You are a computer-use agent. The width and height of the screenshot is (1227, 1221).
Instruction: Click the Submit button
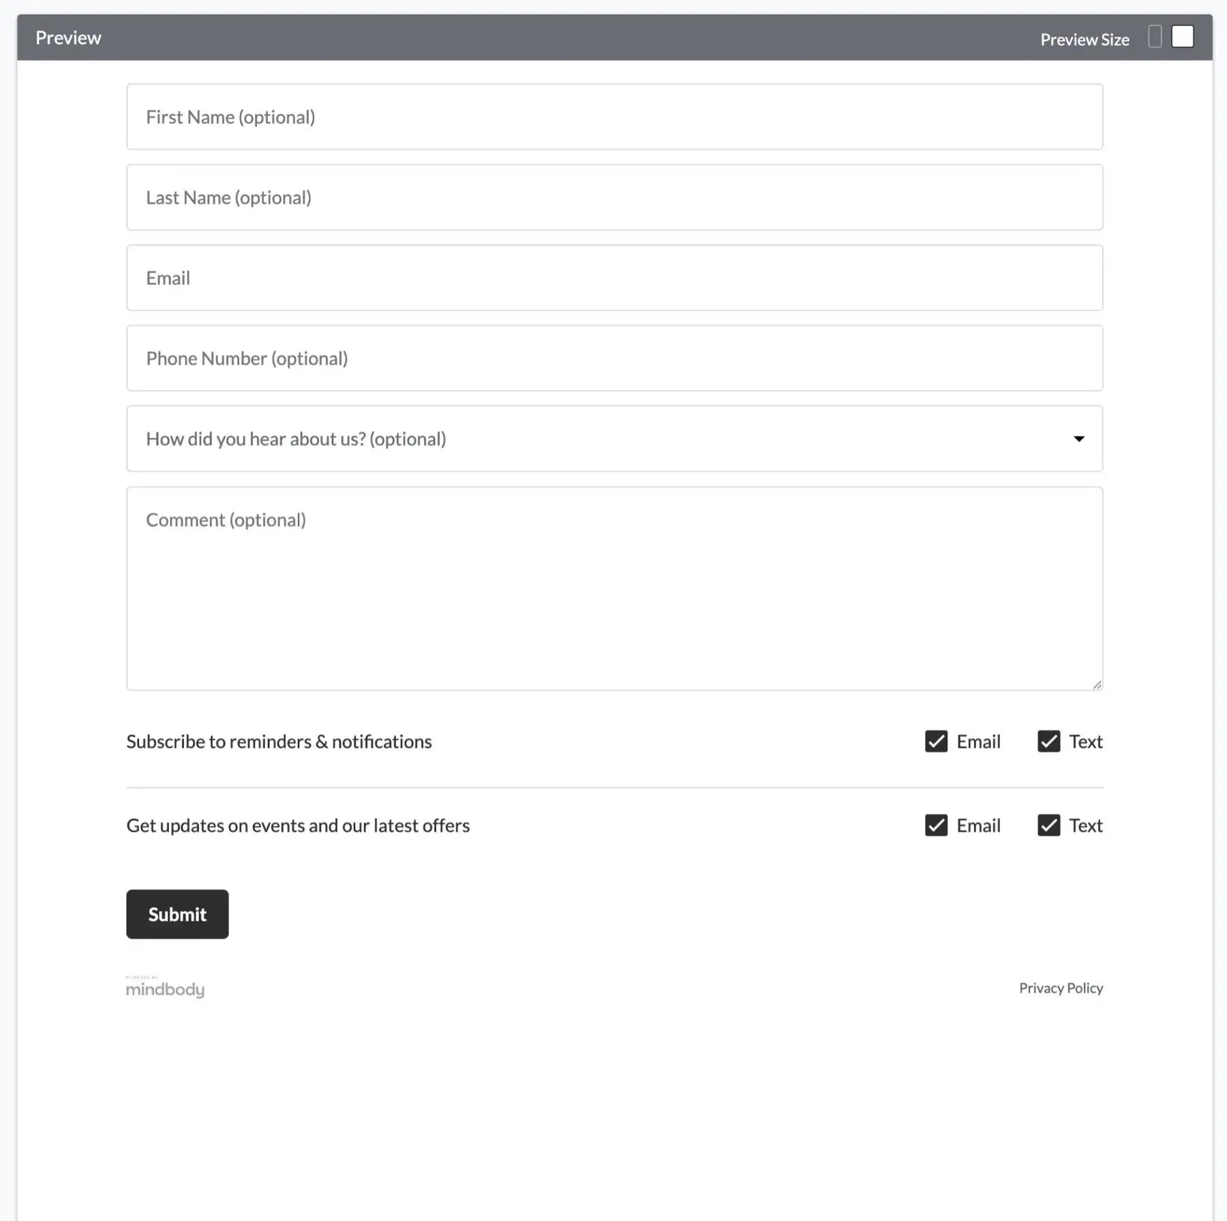click(x=177, y=914)
